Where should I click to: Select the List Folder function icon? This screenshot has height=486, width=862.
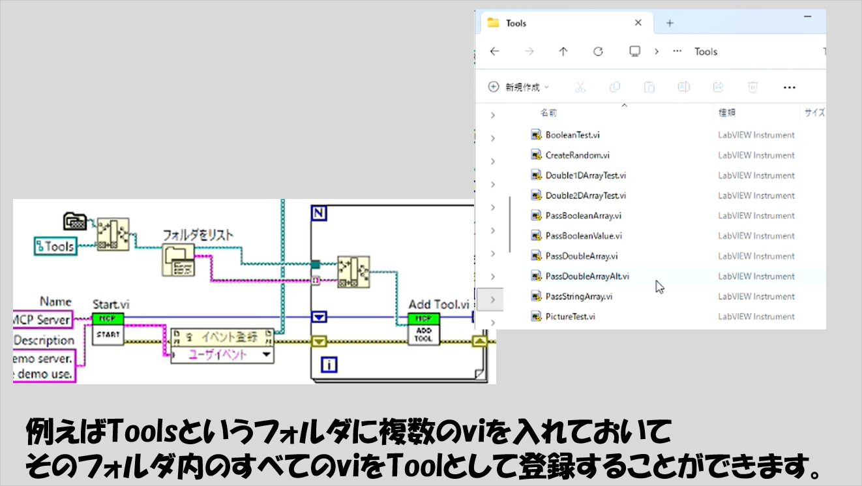coord(179,260)
